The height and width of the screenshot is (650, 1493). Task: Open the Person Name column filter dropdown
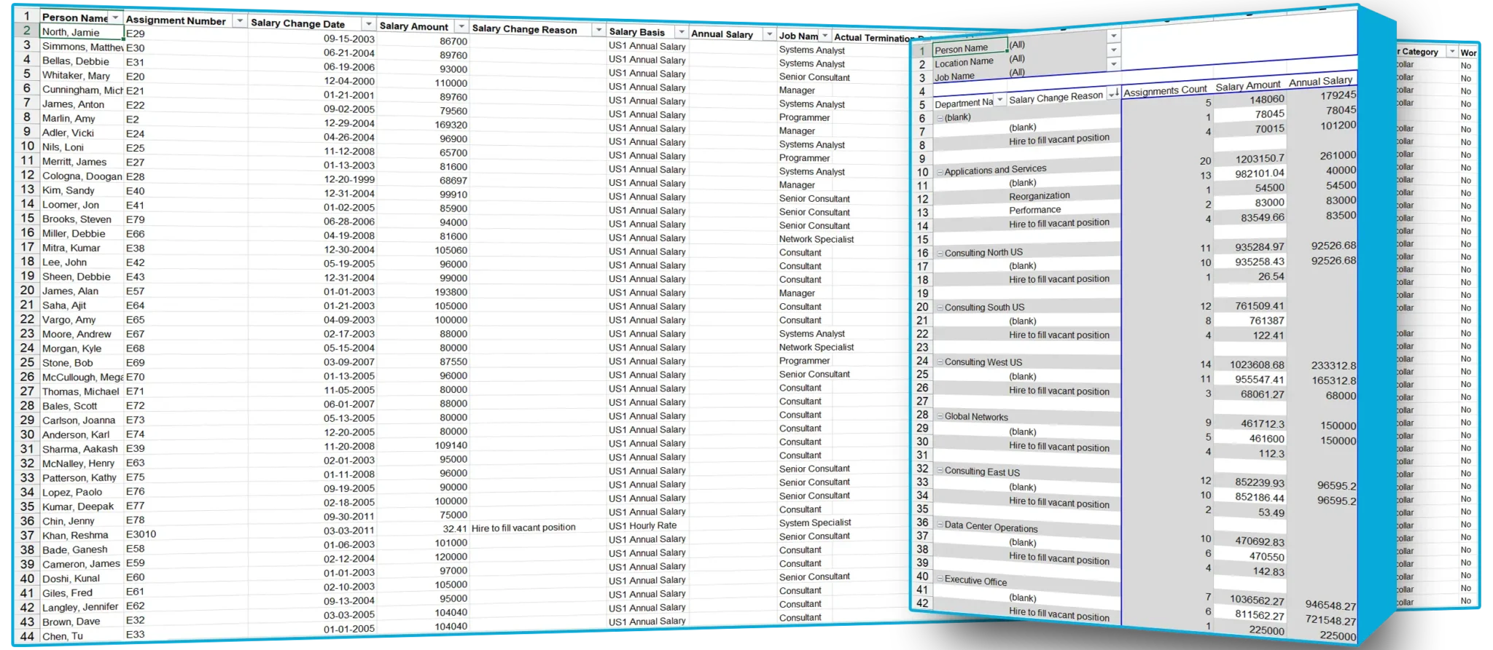pyautogui.click(x=115, y=17)
